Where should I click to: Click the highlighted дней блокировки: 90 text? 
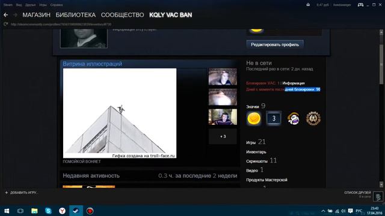click(303, 89)
